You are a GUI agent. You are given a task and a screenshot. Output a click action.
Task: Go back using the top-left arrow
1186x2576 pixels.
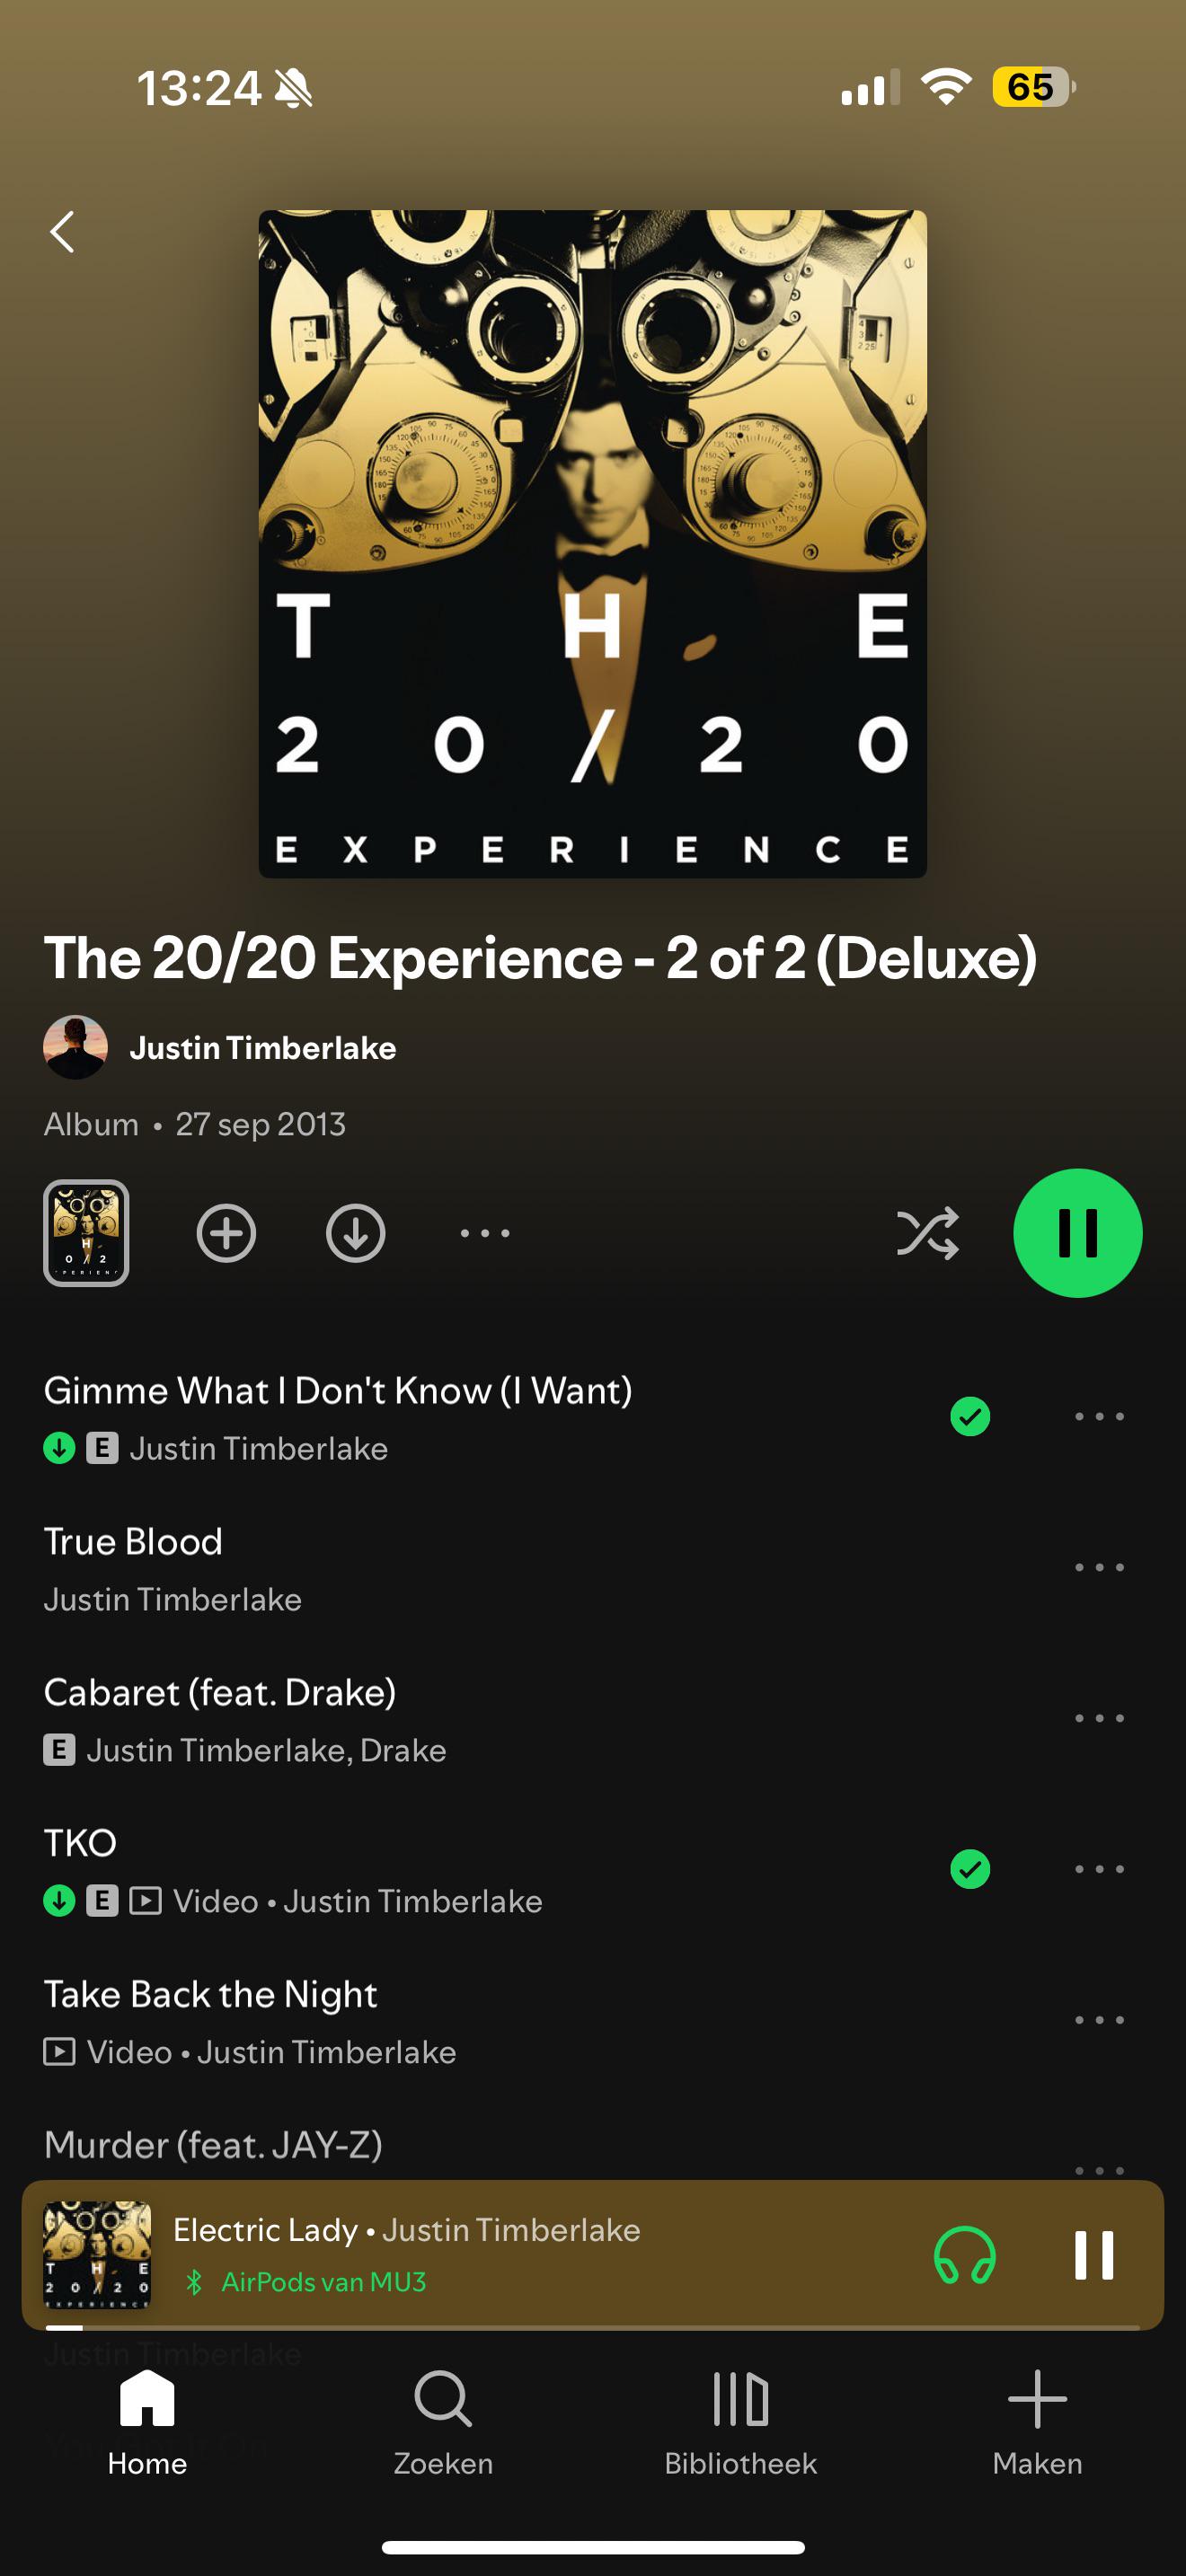pos(62,232)
